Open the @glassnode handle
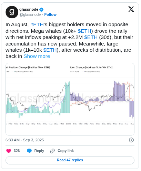141x171 pixels. coord(30,14)
